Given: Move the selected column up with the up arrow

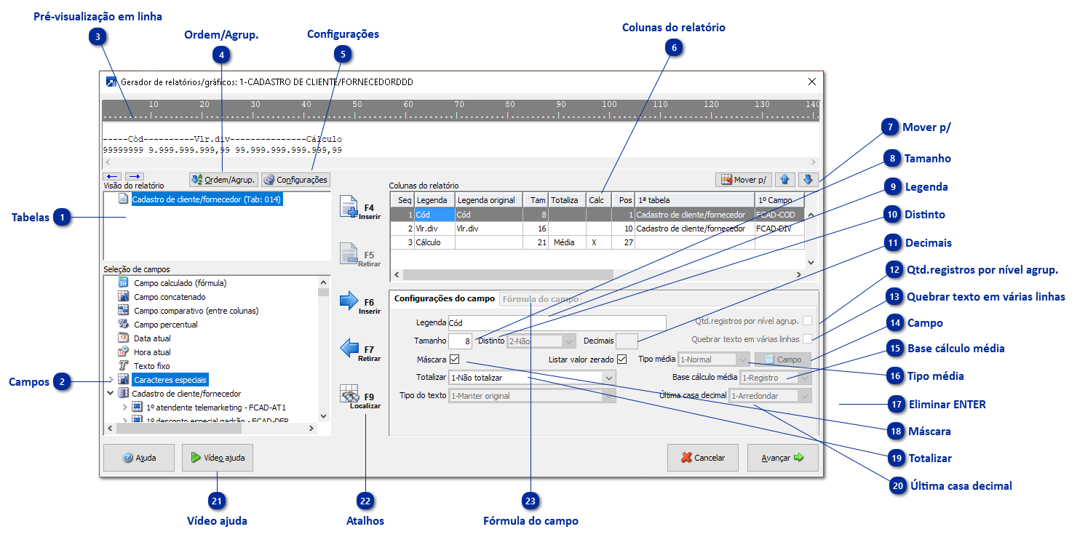Looking at the screenshot, I should point(784,179).
